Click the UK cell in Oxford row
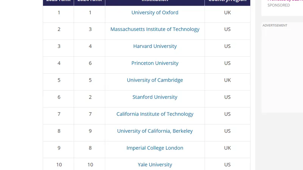 point(228,12)
